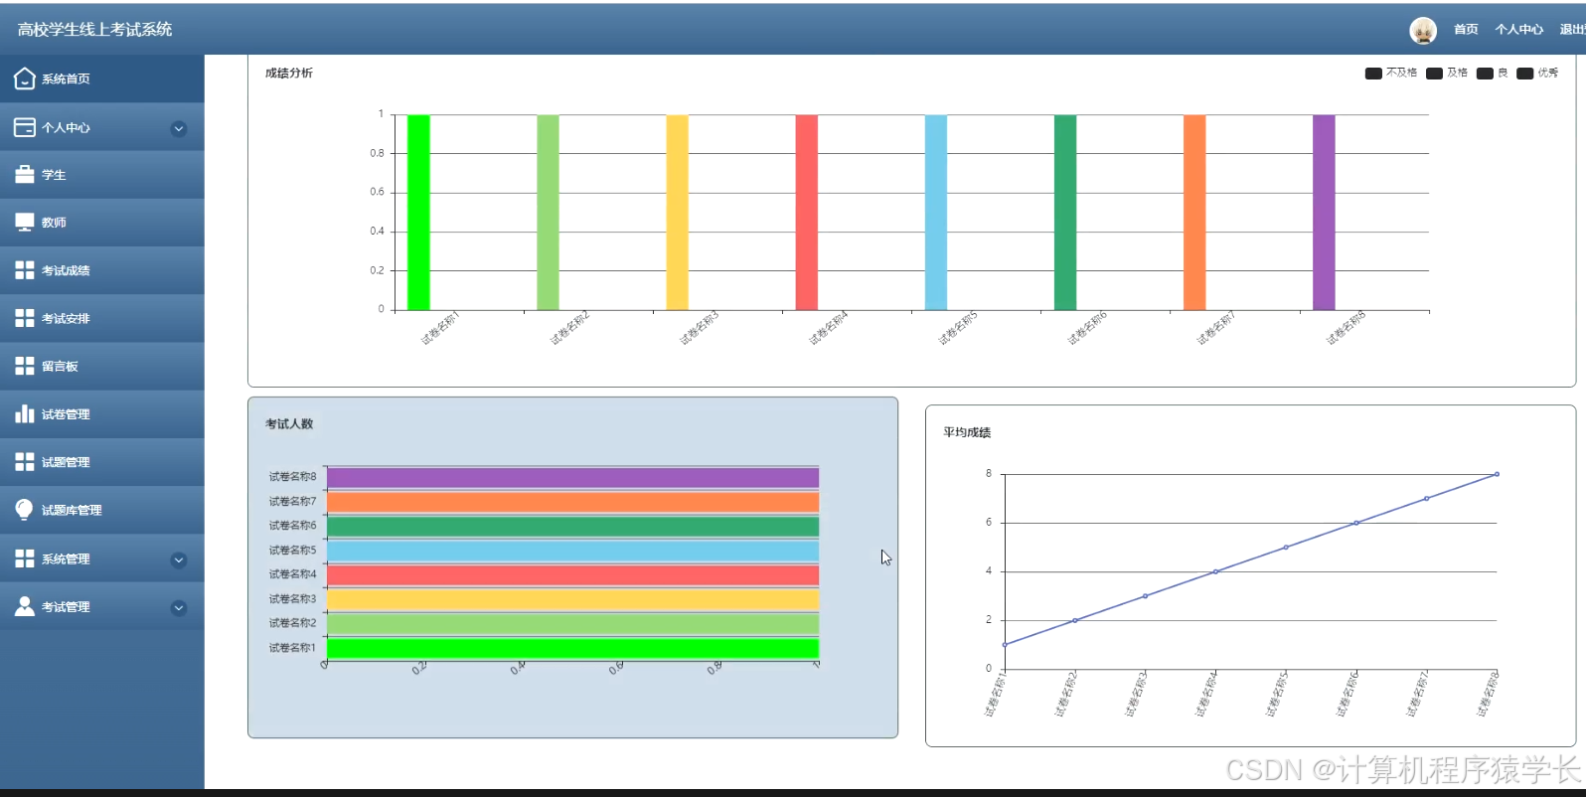Open the 考试成绩 menu item
The width and height of the screenshot is (1586, 797).
[x=102, y=270]
